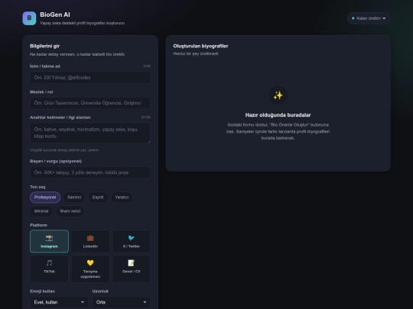The image size is (413, 309).
Task: Click the sparkles icon in empty results panel
Action: click(x=278, y=95)
